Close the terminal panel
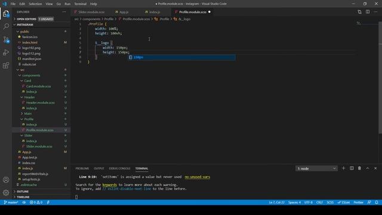Image resolution: width=382 pixels, height=215 pixels. coord(375,168)
